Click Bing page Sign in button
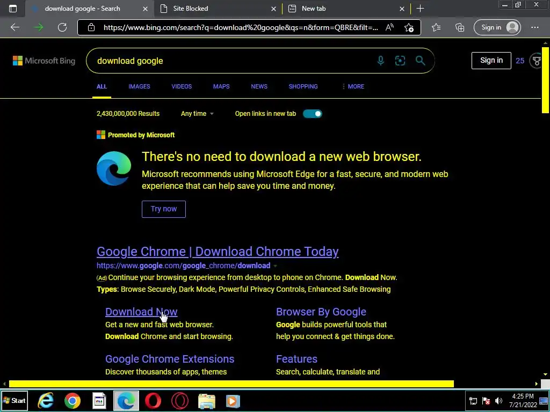Screen dimensions: 550x412 [491, 61]
